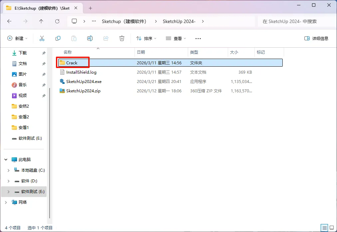The image size is (337, 232).
Task: Open the 新建 (New) dropdown
Action: coord(17,38)
